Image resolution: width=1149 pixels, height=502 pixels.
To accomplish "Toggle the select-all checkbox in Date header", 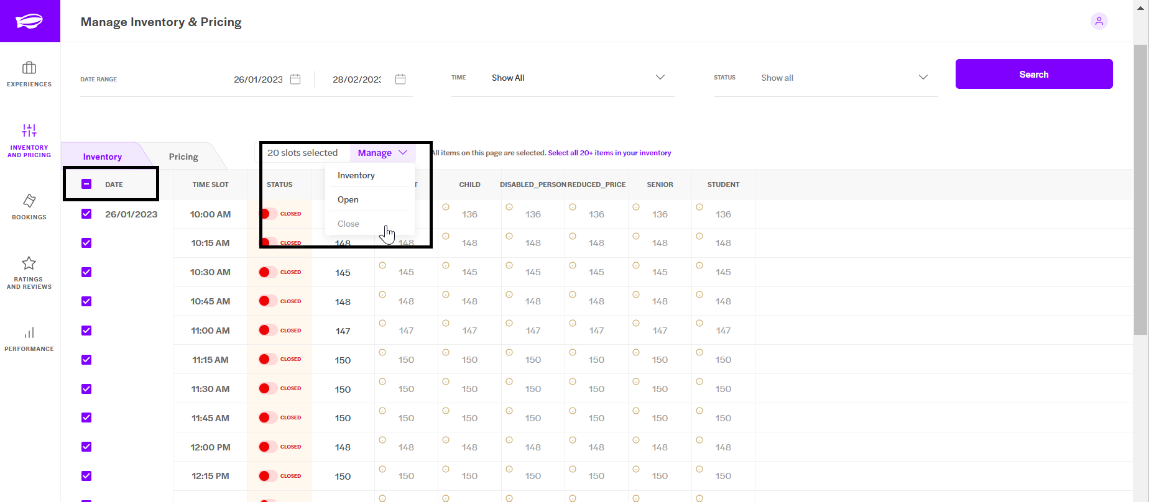I will pos(86,184).
